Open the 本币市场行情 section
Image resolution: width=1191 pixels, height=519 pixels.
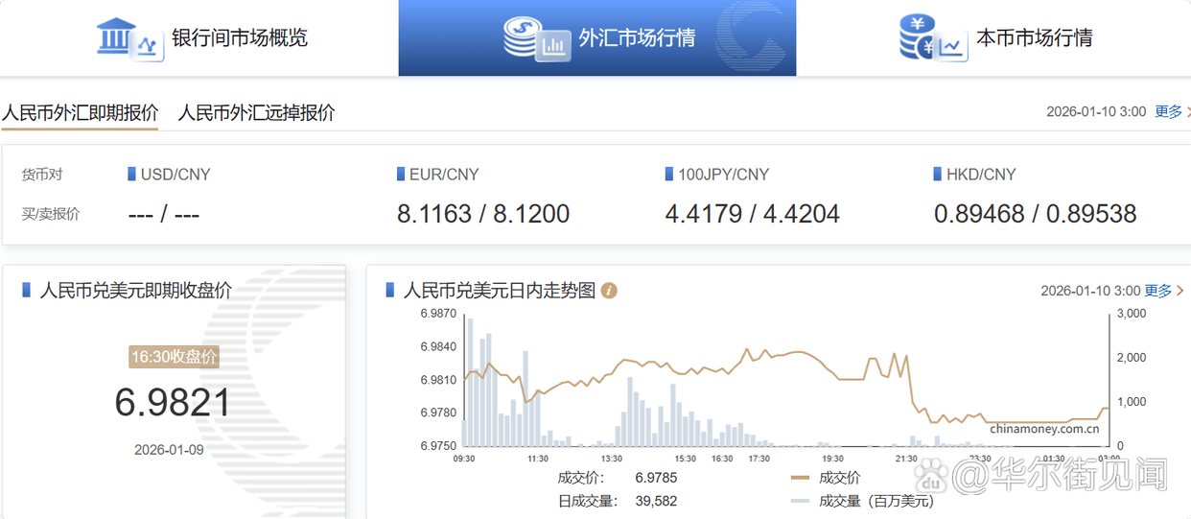coord(1034,38)
